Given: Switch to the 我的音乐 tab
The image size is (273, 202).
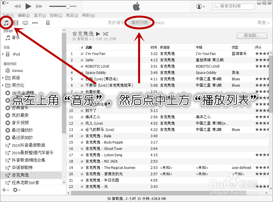Looking at the screenshot, I should [x=116, y=23].
